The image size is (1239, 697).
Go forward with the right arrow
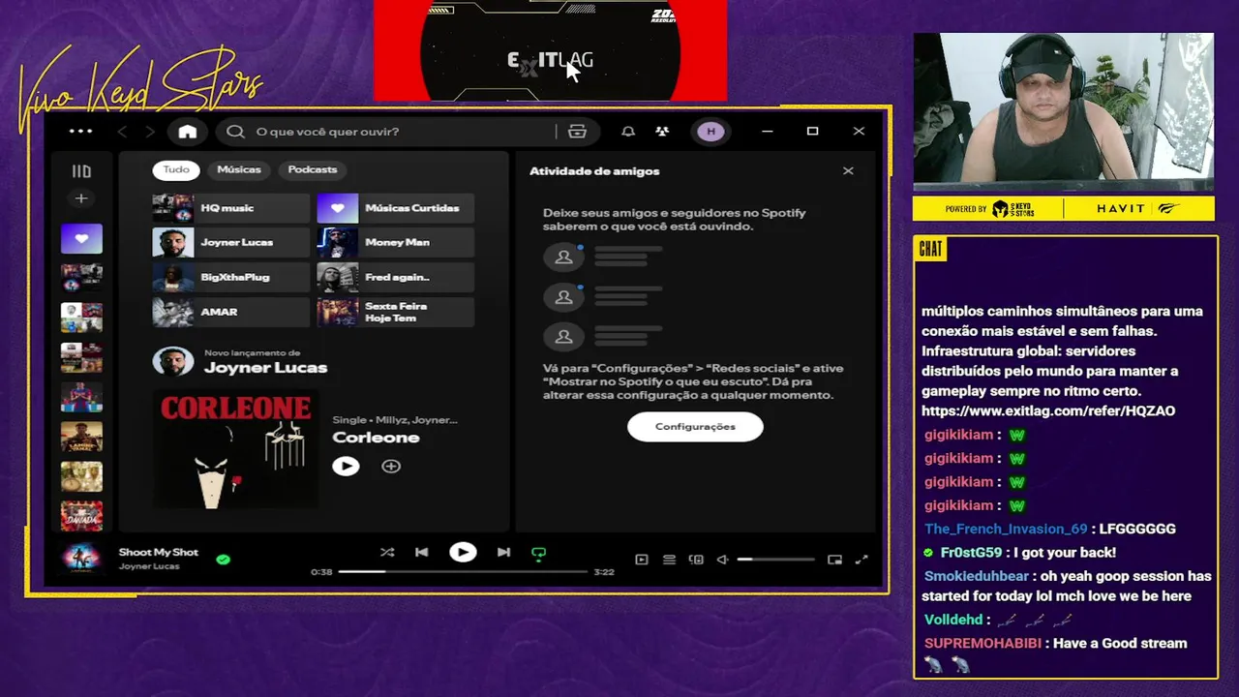[150, 132]
